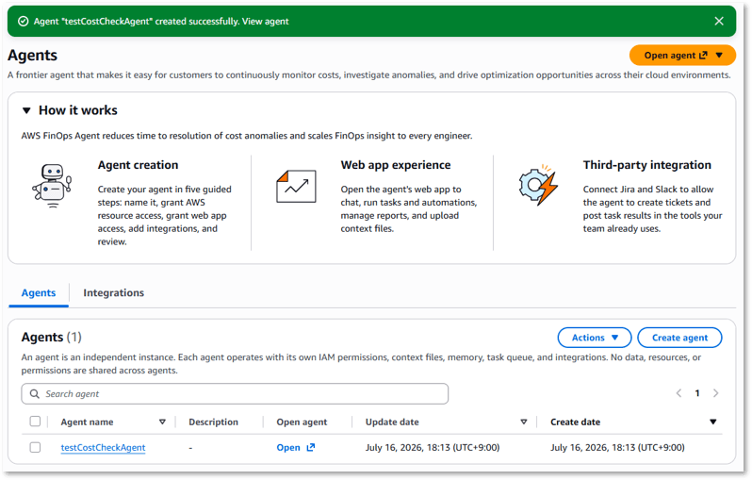
Task: Sort by the Create date column arrow
Action: (x=713, y=422)
